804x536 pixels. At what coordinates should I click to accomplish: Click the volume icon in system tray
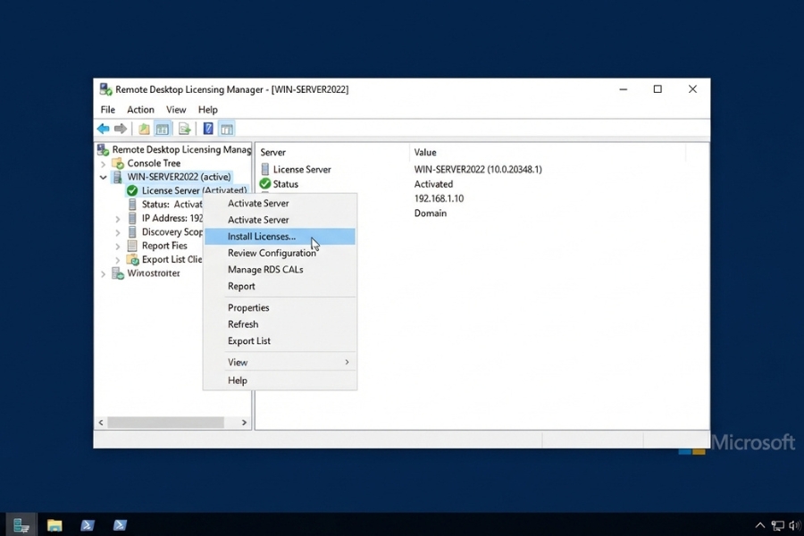point(794,525)
